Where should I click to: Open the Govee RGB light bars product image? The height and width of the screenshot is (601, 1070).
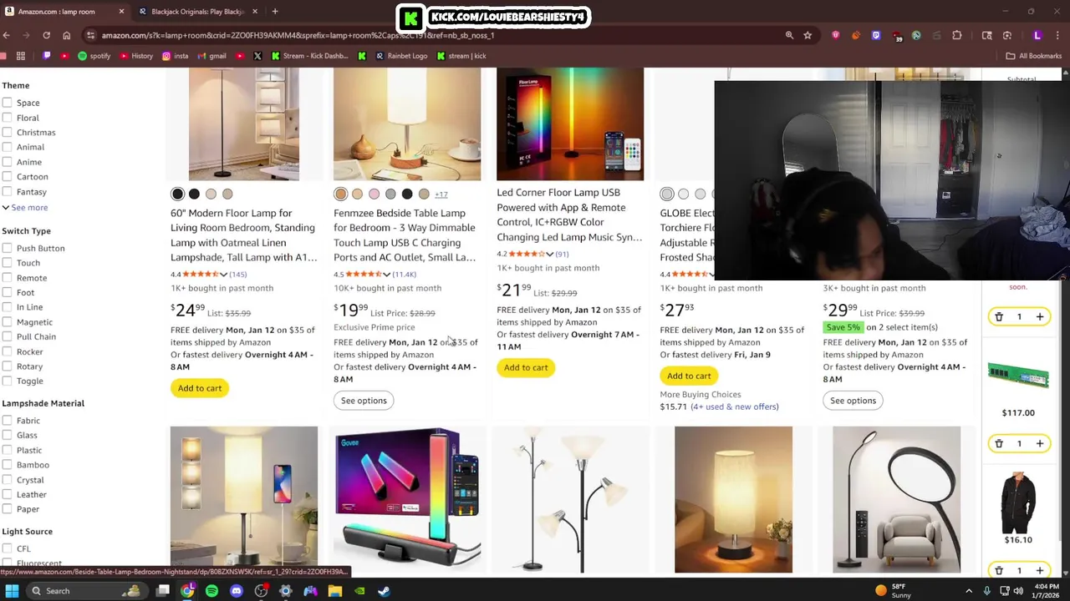(x=407, y=500)
